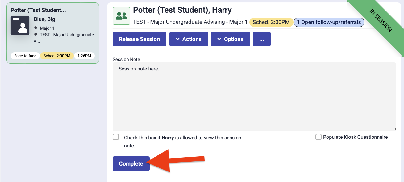This screenshot has width=404, height=182.
Task: Open the 1 Open follow-up/referrals badge
Action: click(329, 22)
